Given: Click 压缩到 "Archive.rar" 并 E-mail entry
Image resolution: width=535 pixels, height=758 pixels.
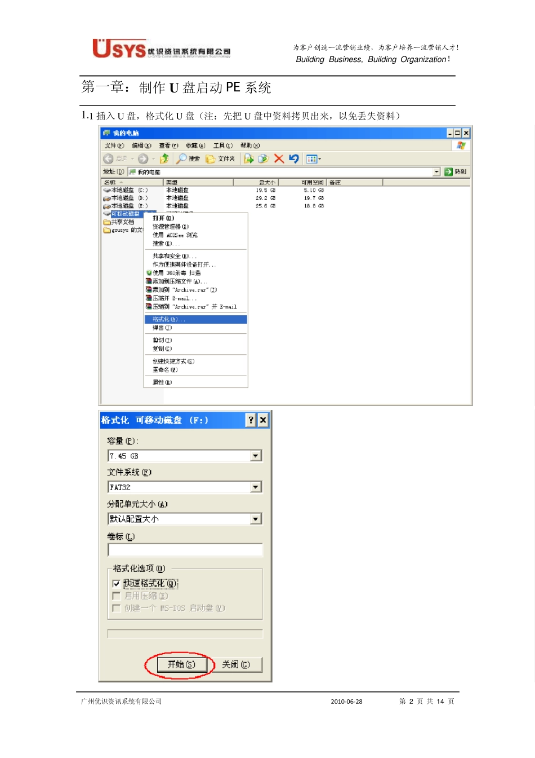Looking at the screenshot, I should (196, 307).
